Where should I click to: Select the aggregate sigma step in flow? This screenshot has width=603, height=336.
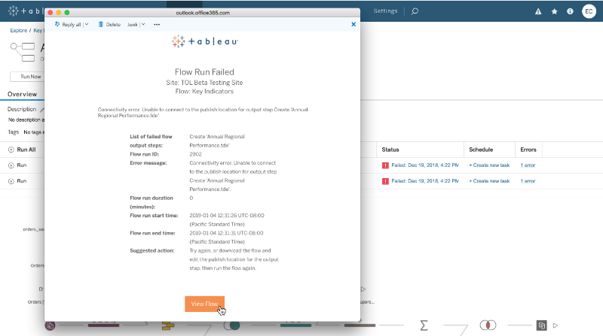[x=424, y=325]
